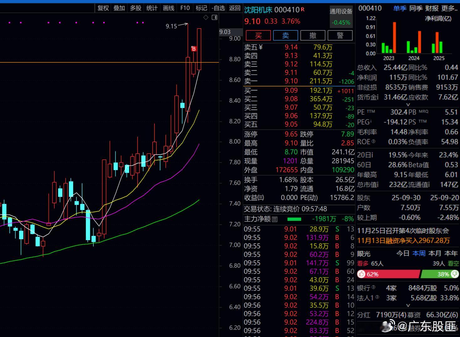Click the 141.7万 trade row volume
Viewport: 460px width, 337px height.
[317, 263]
